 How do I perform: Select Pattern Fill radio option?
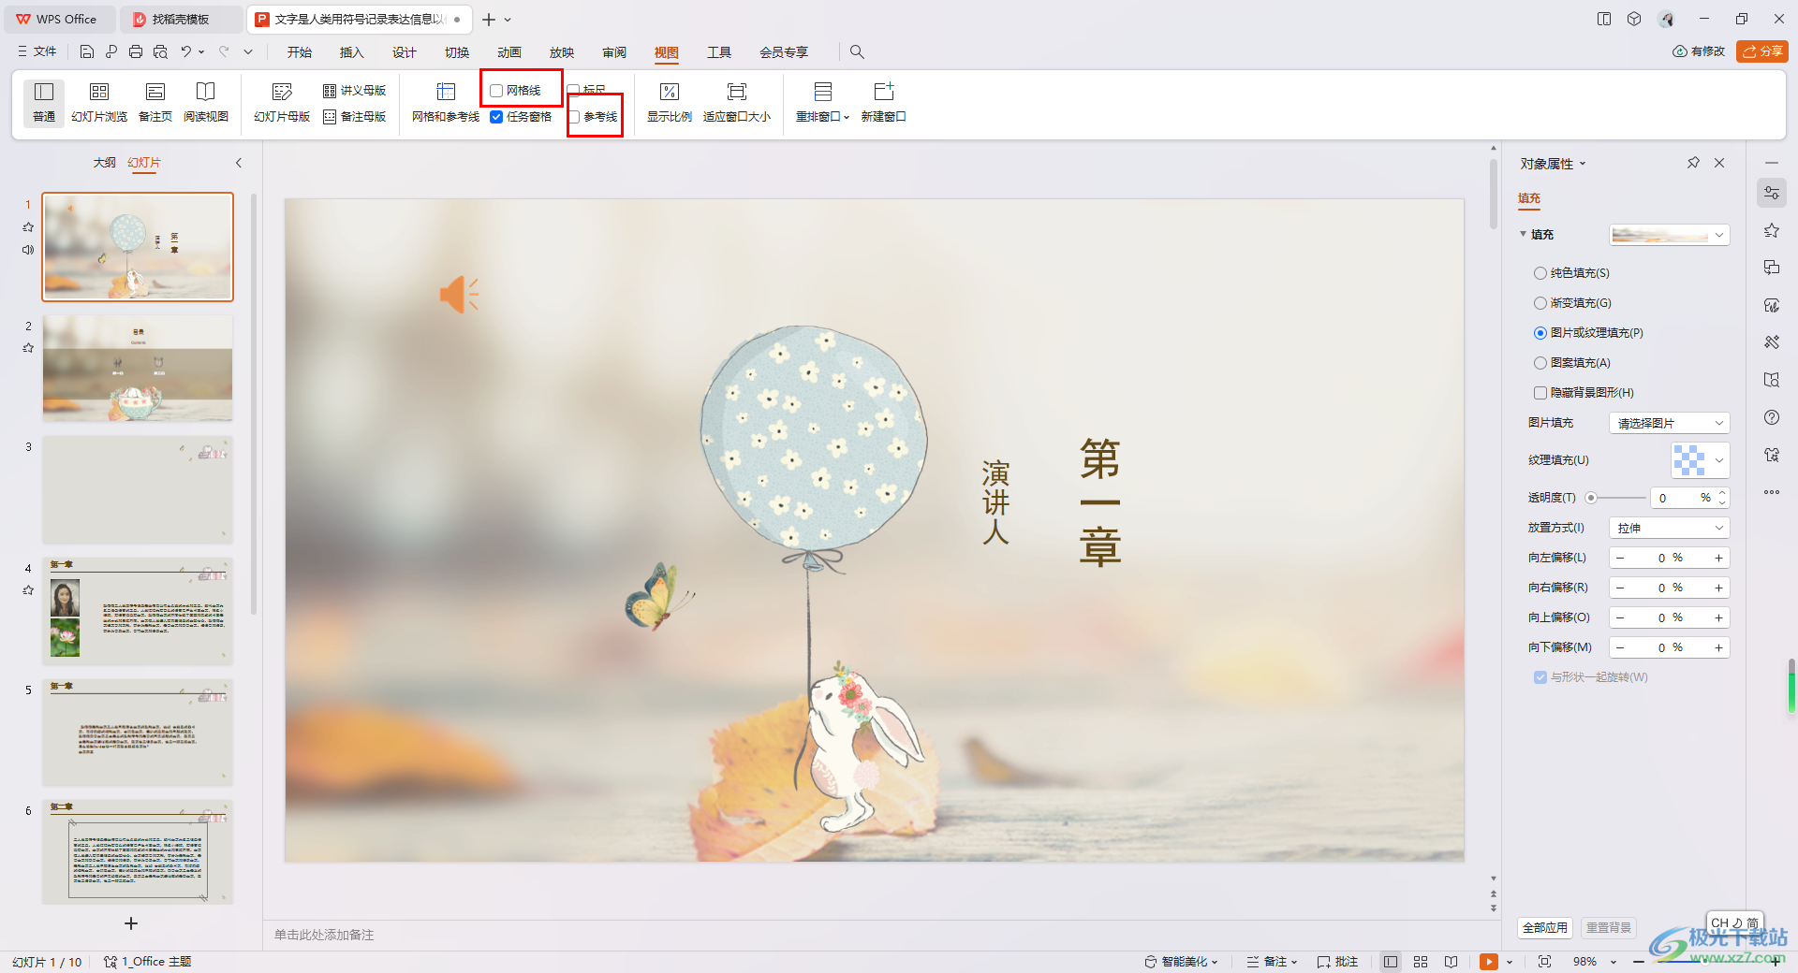1540,363
